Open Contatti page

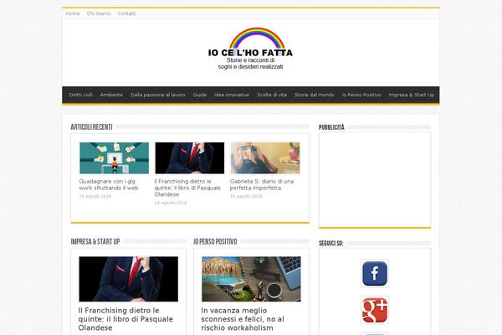coord(127,13)
